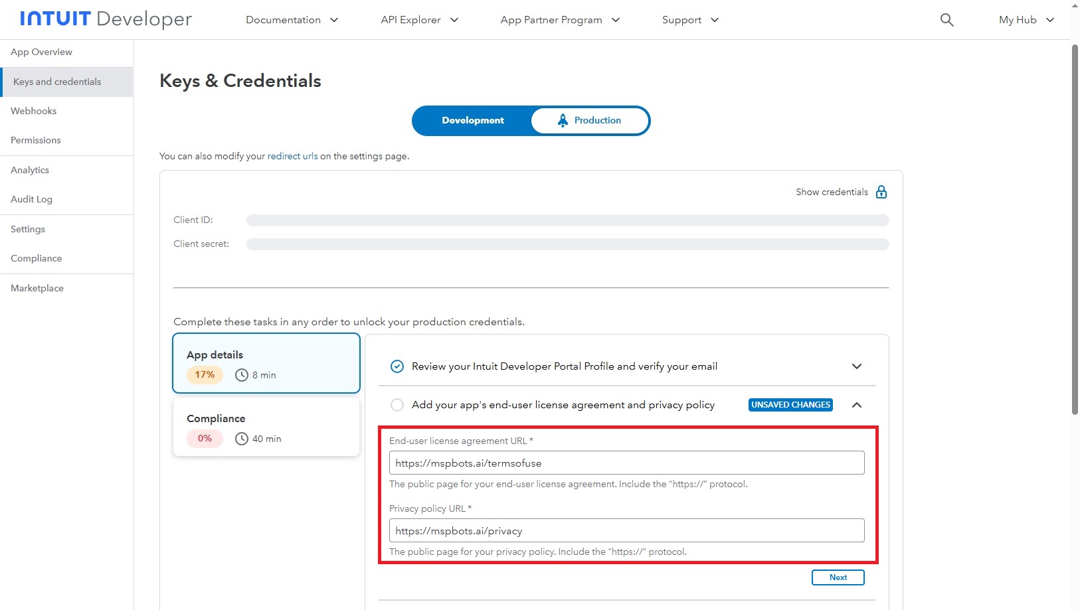Expand the Review Developer Portal Profile section

point(857,366)
